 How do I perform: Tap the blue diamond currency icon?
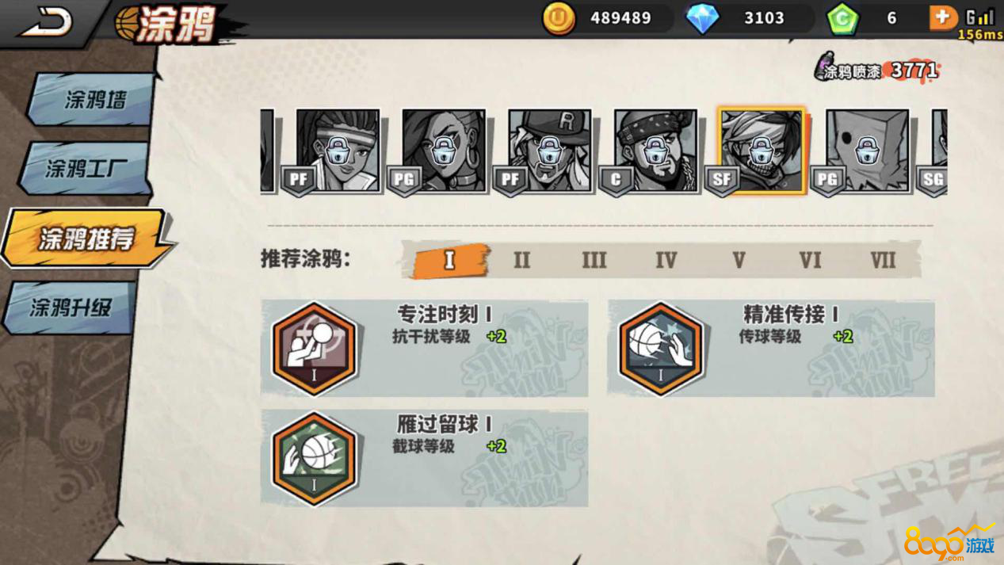tap(702, 18)
